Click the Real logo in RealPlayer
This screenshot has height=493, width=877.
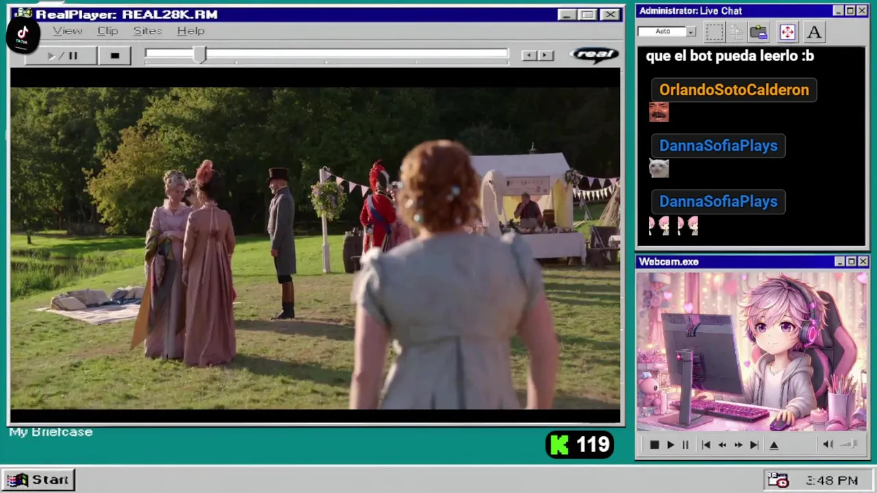click(x=594, y=55)
